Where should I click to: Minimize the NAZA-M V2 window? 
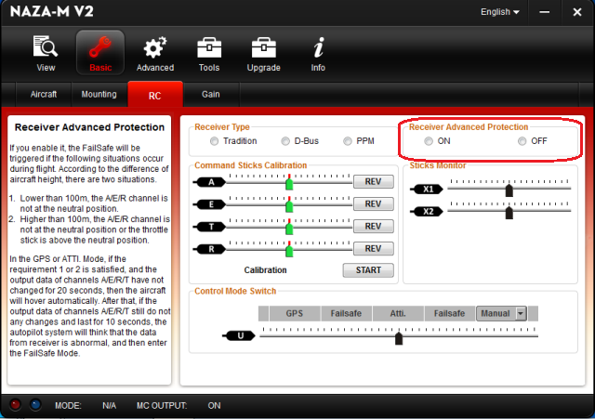[545, 12]
